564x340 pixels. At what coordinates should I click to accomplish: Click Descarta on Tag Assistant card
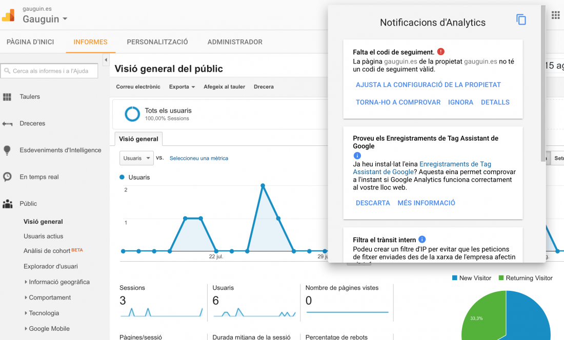pos(373,203)
